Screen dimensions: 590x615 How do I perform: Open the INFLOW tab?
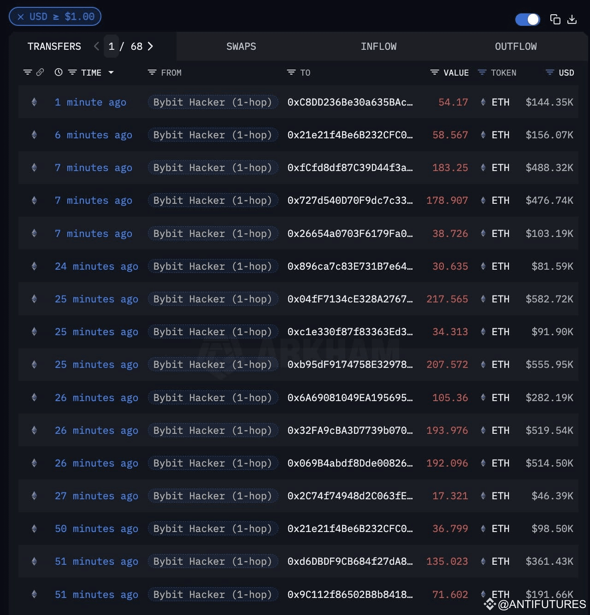click(x=378, y=46)
